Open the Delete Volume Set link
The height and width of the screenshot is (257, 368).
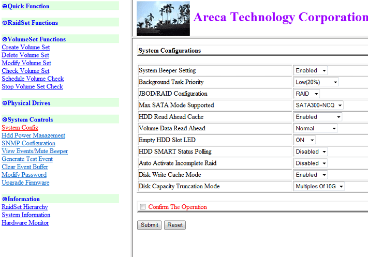click(x=25, y=55)
